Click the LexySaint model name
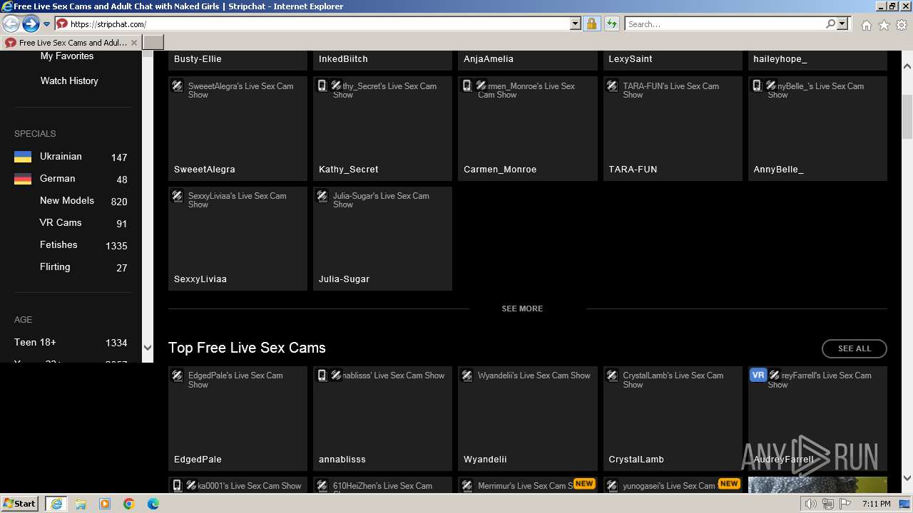Screen dimensions: 913x513 click(x=631, y=59)
